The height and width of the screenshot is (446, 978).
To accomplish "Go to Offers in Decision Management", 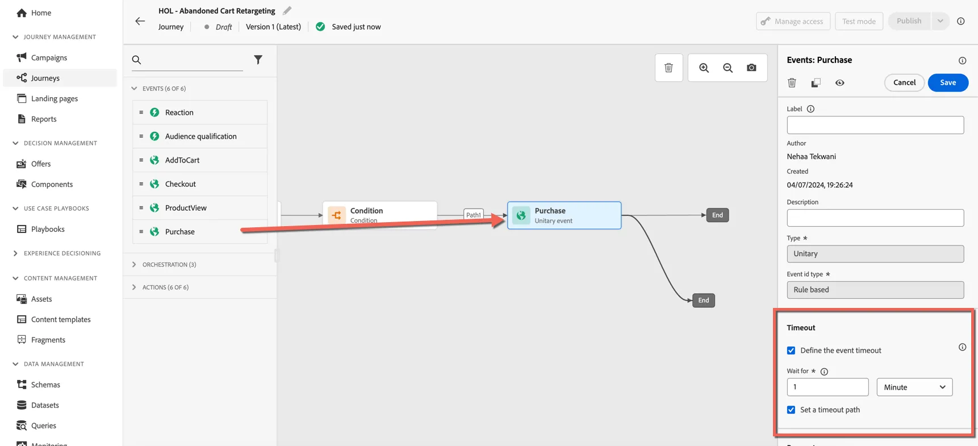I will tap(41, 164).
